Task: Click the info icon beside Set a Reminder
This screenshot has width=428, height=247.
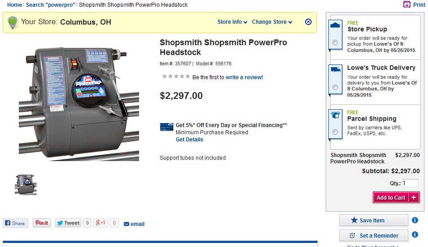Action: tap(415, 234)
